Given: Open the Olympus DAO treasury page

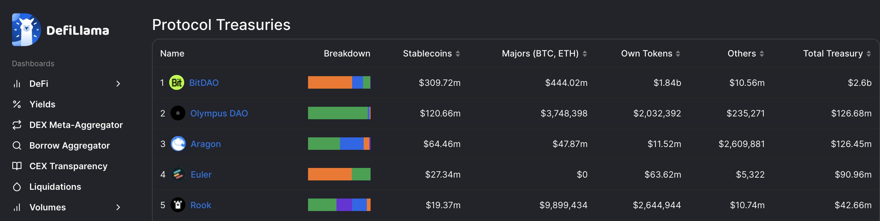Looking at the screenshot, I should coord(219,113).
